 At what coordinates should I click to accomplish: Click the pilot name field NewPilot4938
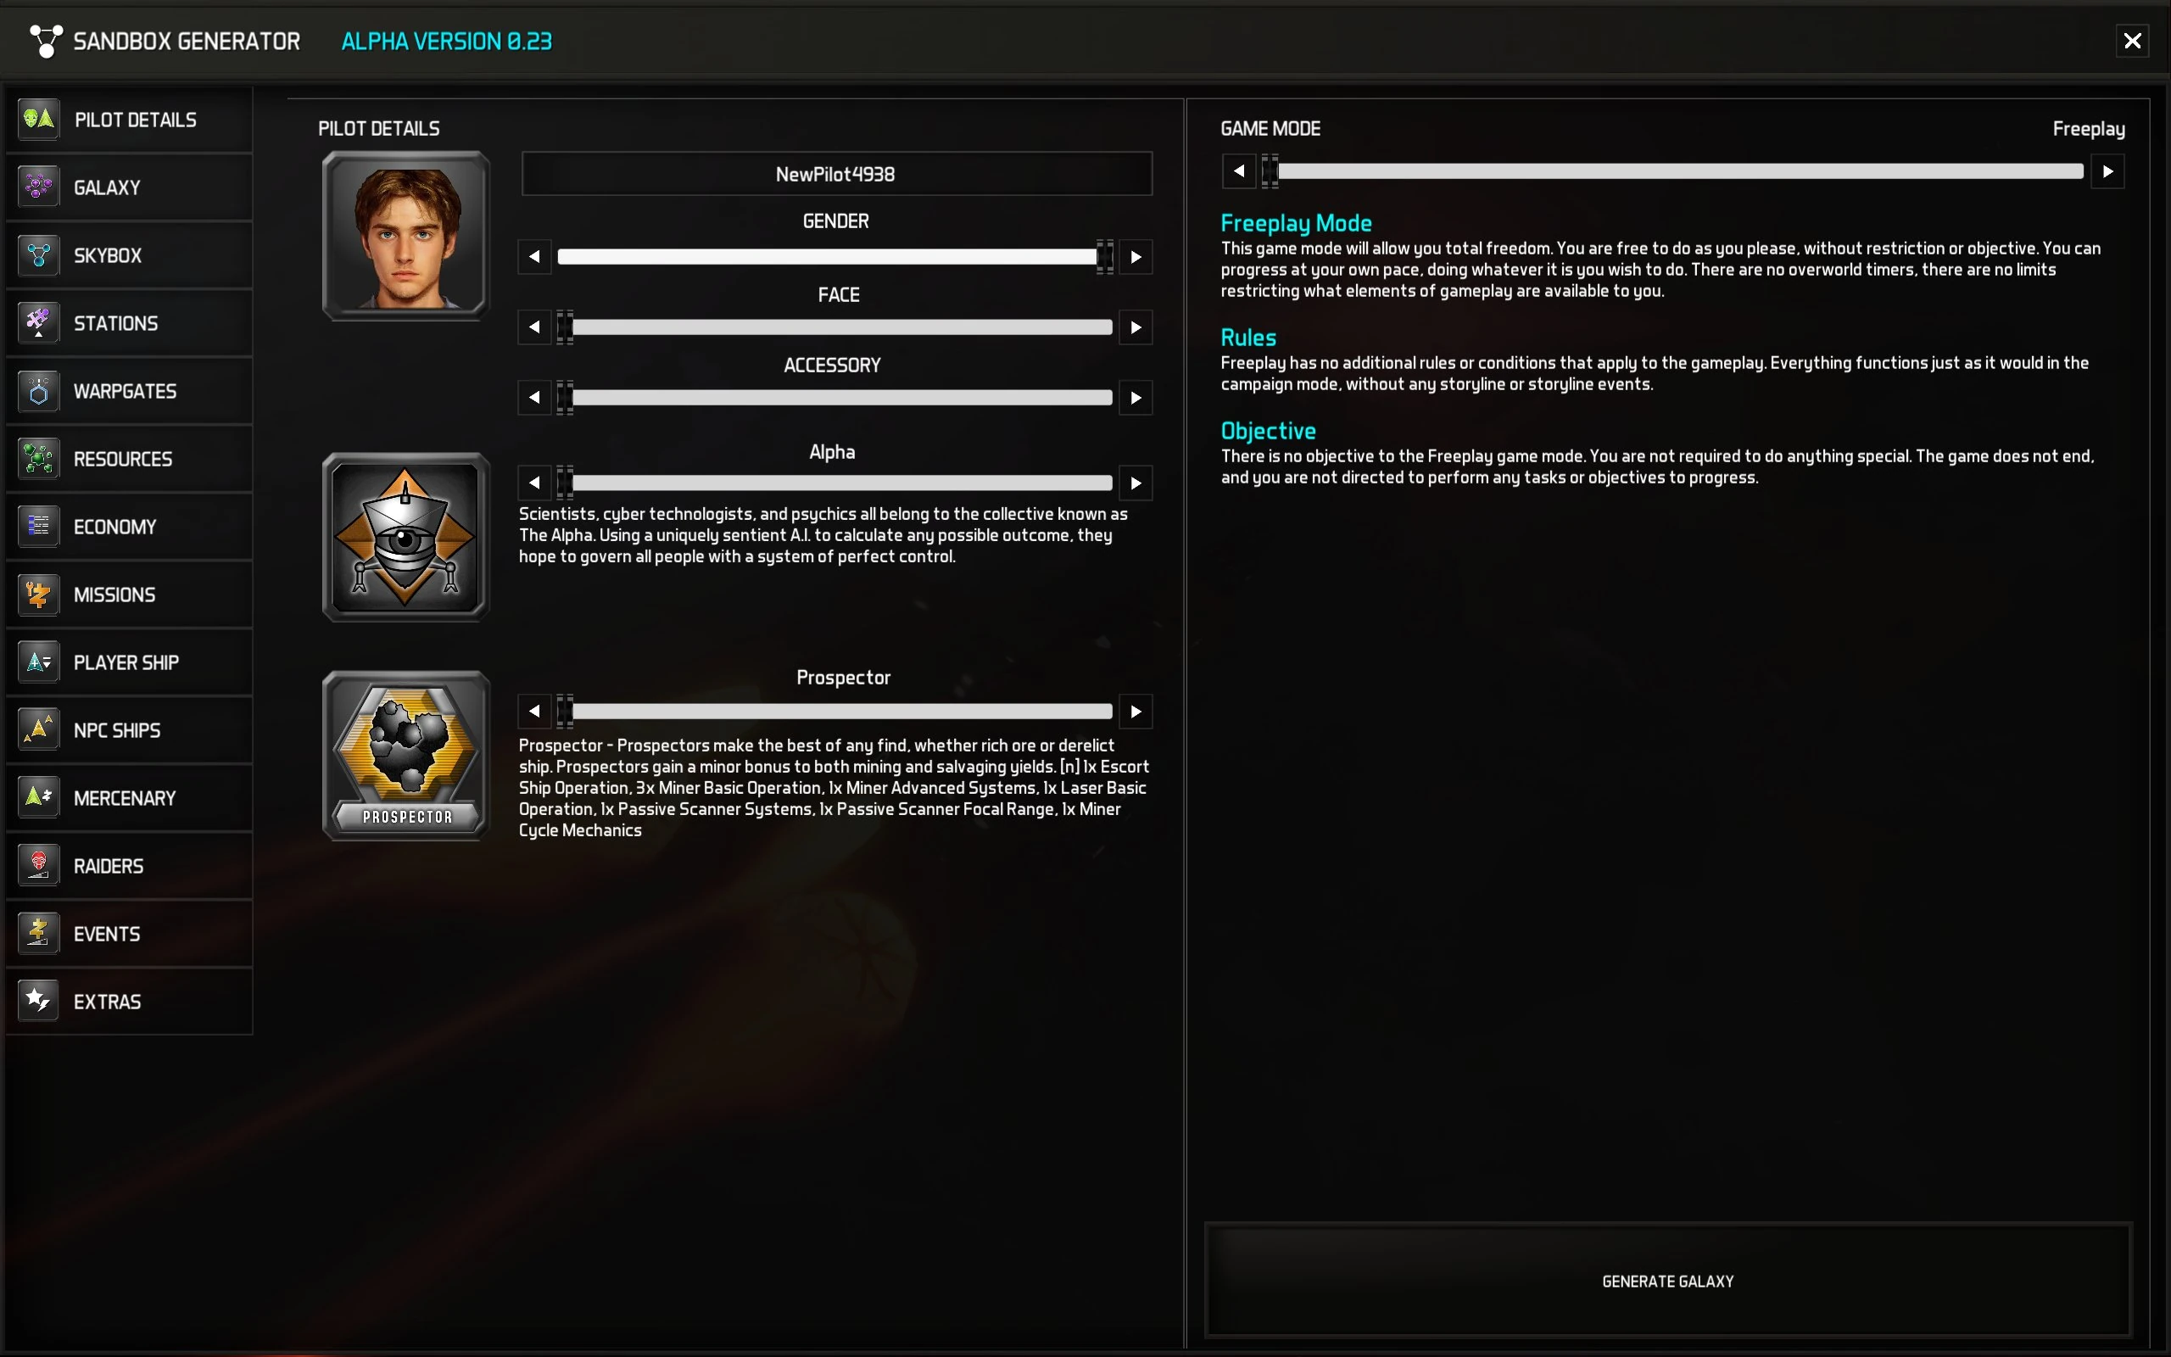[836, 174]
